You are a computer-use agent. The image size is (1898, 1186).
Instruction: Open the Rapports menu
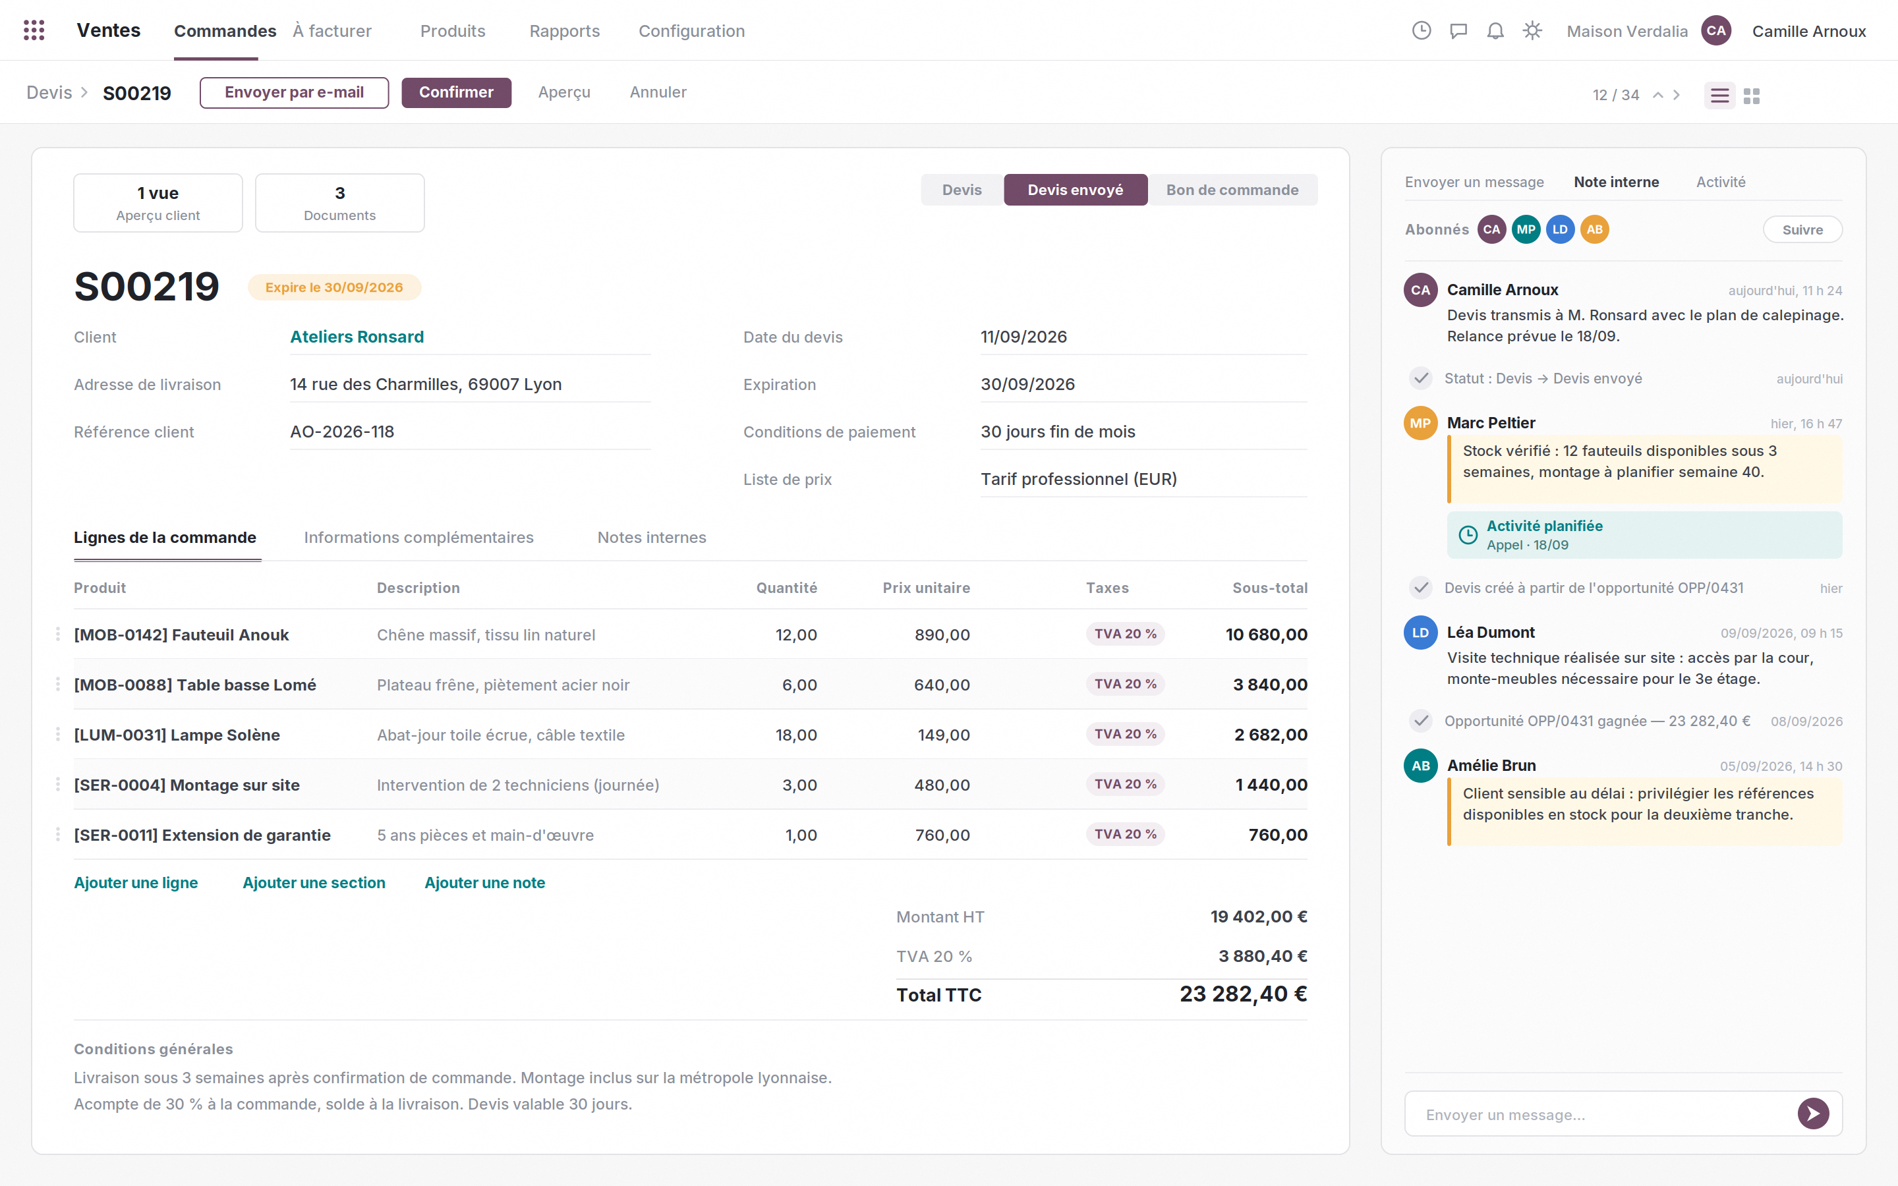tap(564, 30)
